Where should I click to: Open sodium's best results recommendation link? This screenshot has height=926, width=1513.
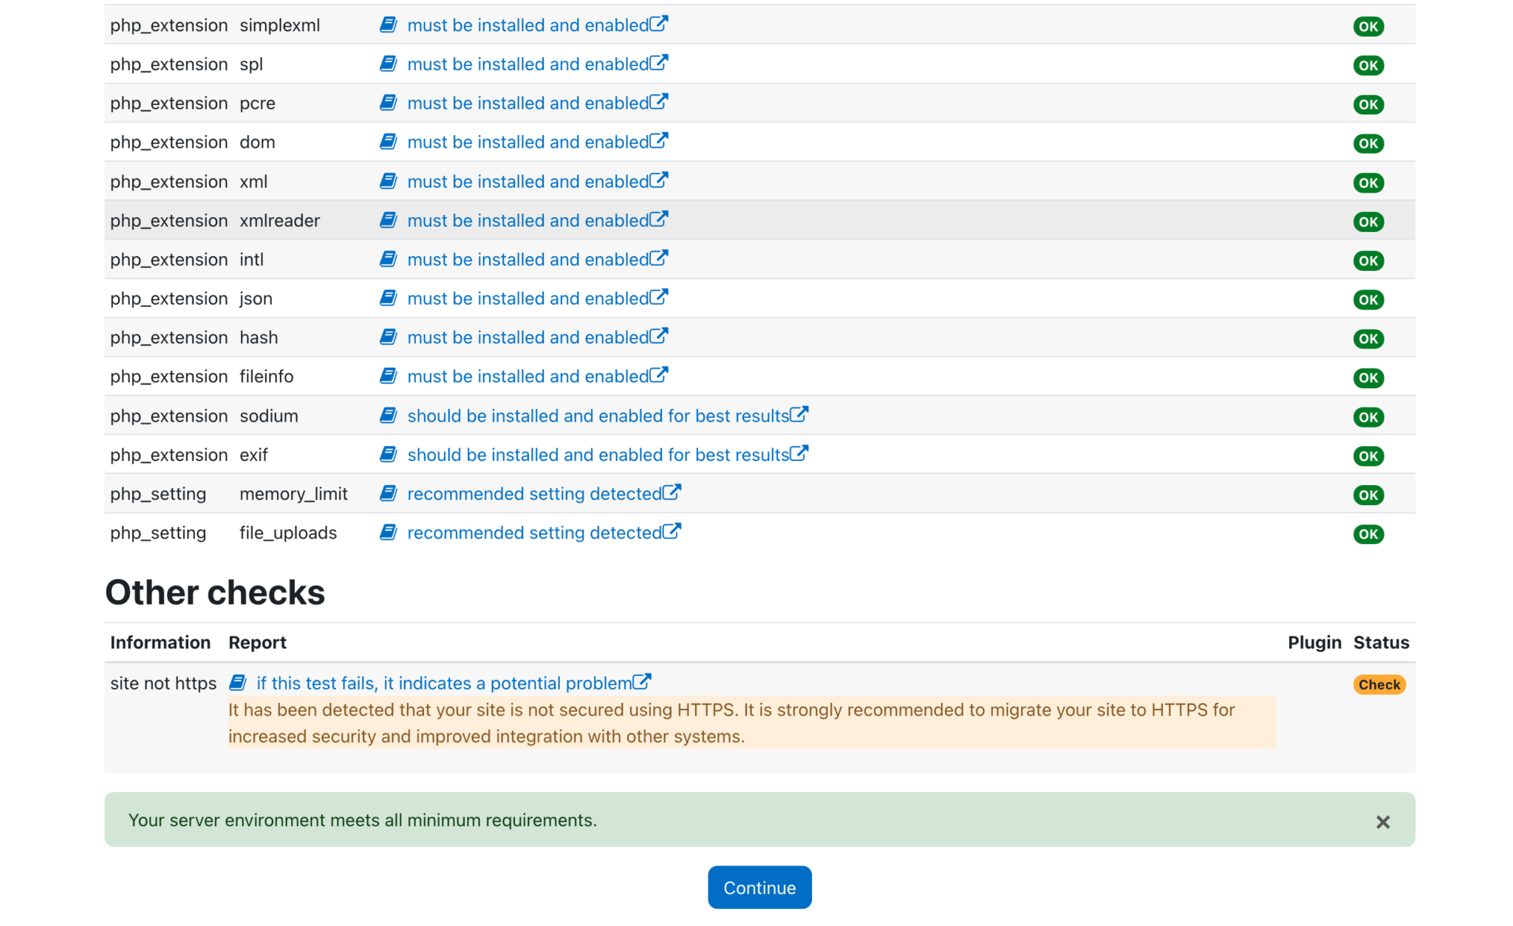point(597,415)
